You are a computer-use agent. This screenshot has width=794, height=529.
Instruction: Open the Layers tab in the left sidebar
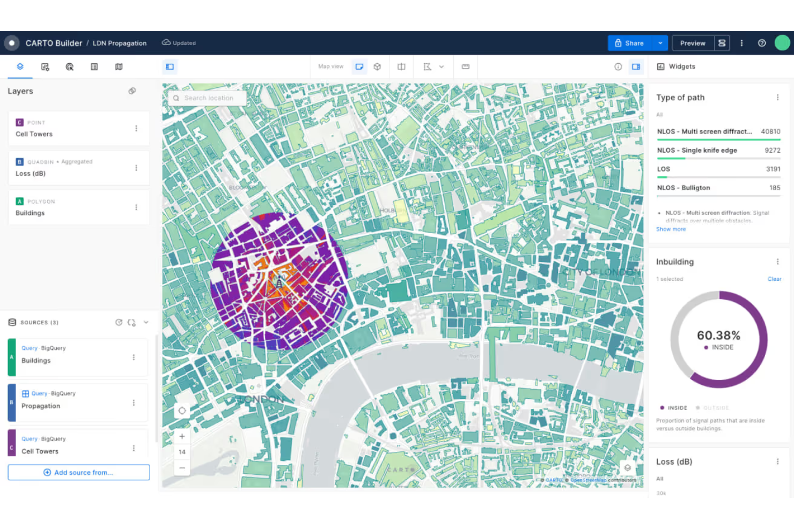click(20, 66)
